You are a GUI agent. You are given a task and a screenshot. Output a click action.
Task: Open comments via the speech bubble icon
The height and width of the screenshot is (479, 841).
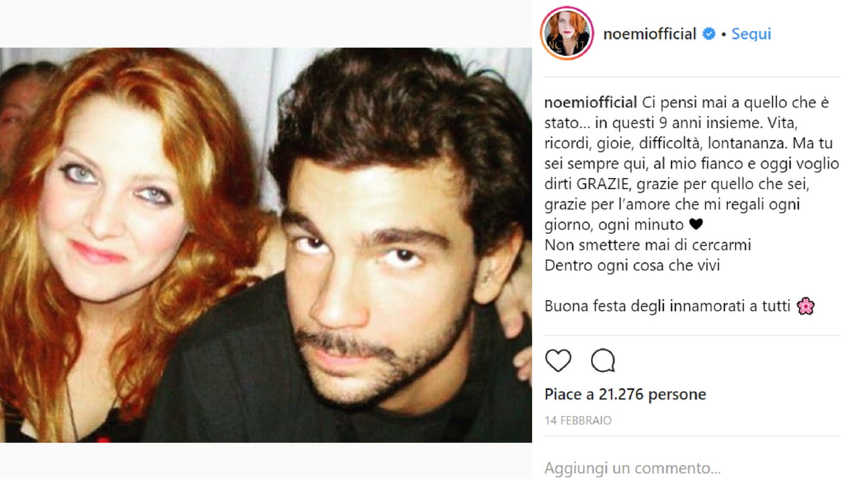[x=603, y=360]
